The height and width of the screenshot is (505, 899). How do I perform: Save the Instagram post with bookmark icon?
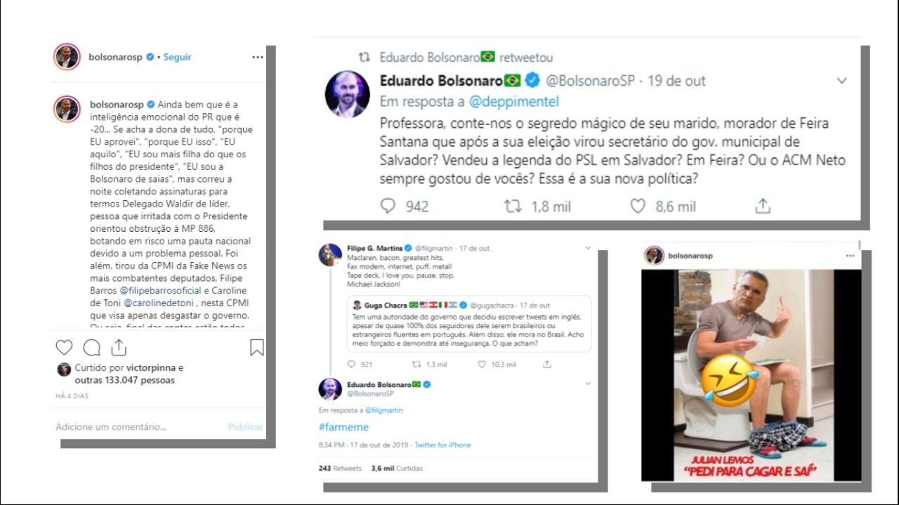257,348
